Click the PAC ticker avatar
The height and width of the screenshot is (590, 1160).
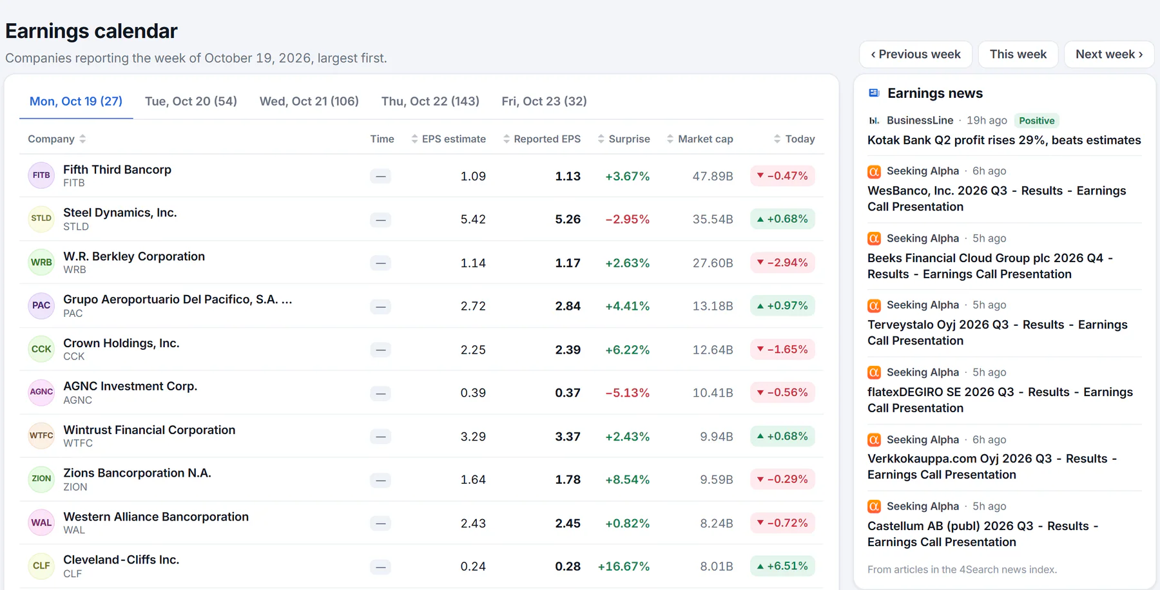click(41, 305)
